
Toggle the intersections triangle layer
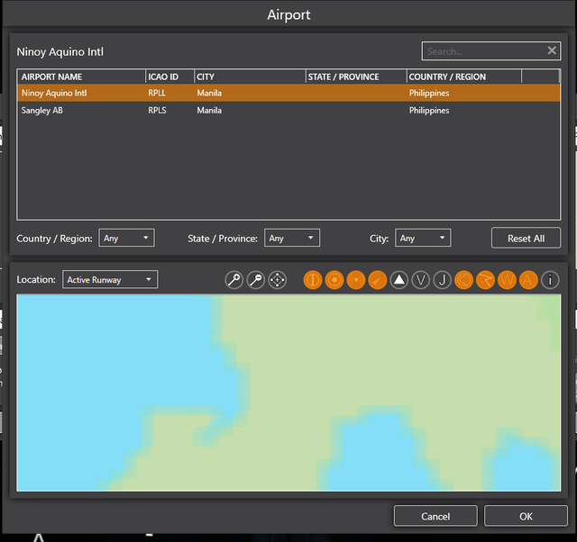399,280
